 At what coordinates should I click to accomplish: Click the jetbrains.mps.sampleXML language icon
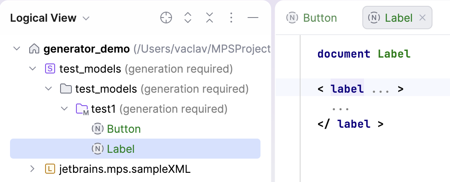click(50, 169)
